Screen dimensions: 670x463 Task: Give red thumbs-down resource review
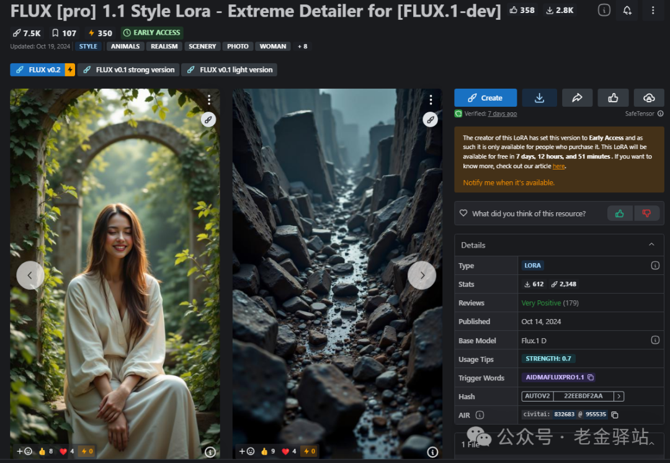pyautogui.click(x=646, y=214)
